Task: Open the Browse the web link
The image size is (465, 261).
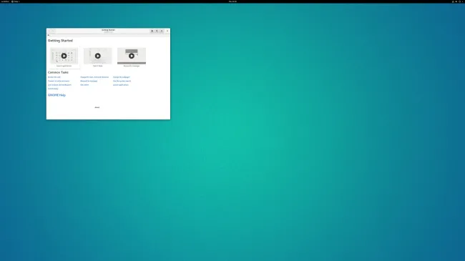Action: [54, 77]
